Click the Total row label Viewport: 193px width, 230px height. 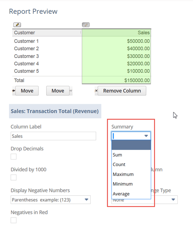pyautogui.click(x=19, y=80)
